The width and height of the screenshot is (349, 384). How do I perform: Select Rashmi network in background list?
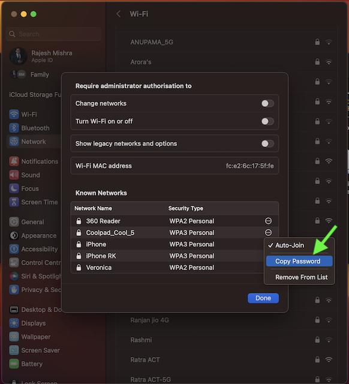coord(141,340)
